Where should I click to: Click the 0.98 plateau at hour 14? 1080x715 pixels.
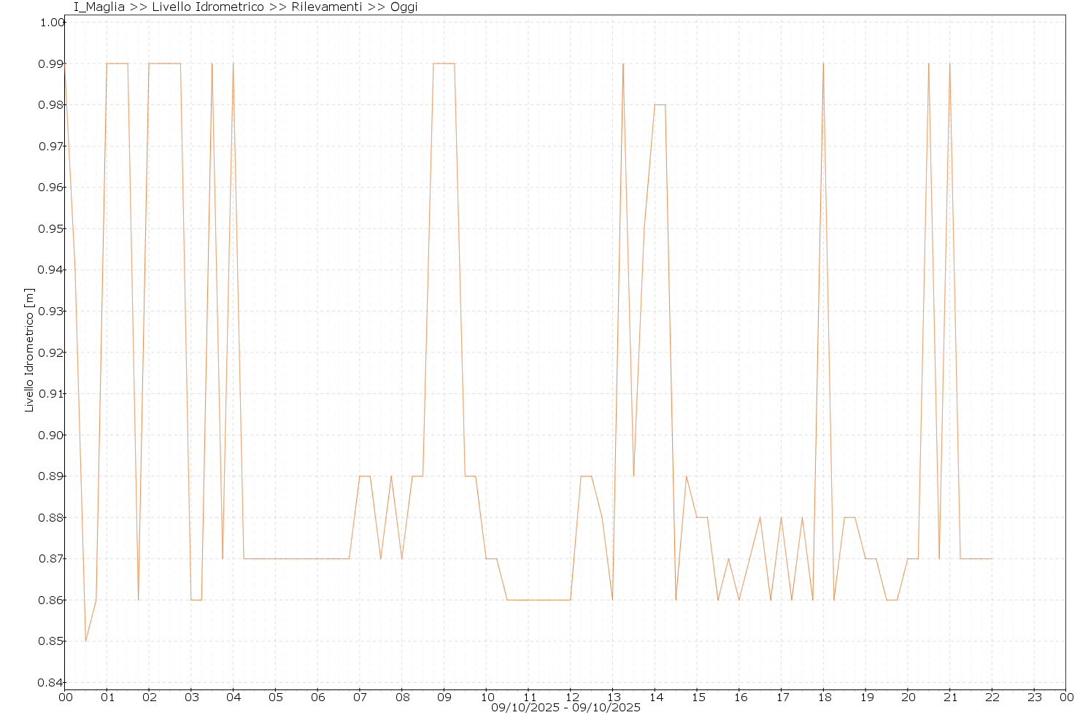coord(660,104)
